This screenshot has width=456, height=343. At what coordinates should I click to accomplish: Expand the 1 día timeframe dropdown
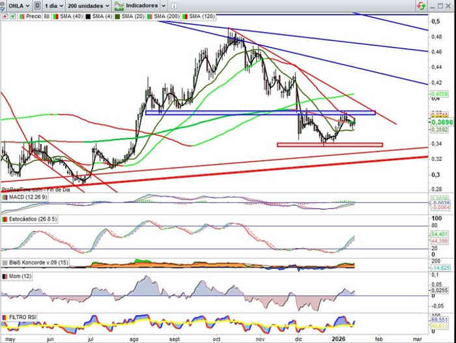click(54, 5)
